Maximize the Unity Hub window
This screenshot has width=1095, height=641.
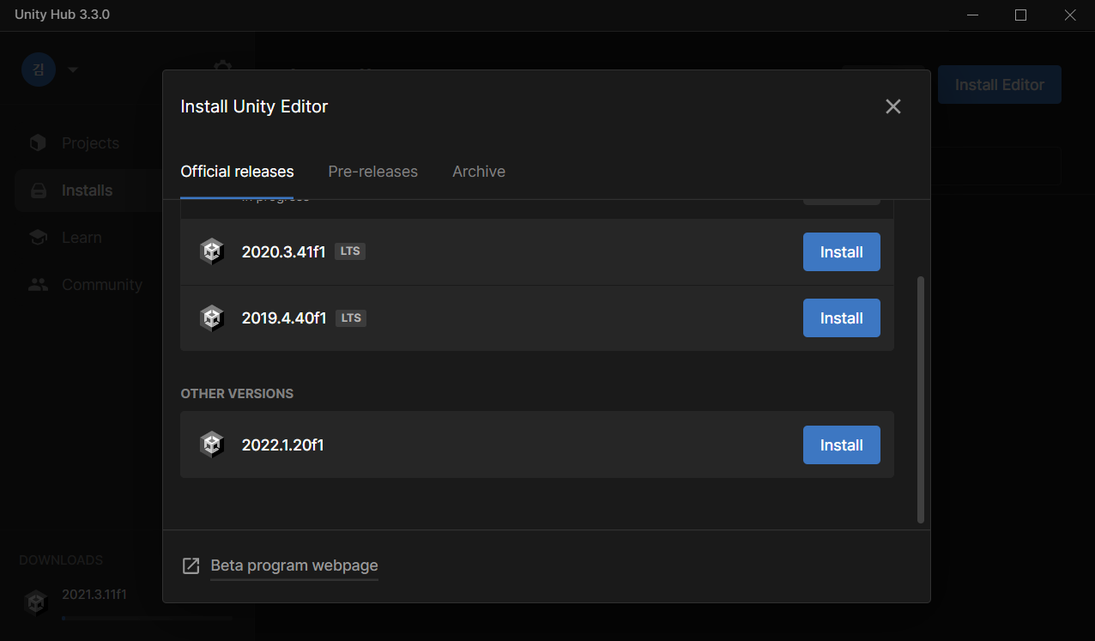coord(1020,15)
